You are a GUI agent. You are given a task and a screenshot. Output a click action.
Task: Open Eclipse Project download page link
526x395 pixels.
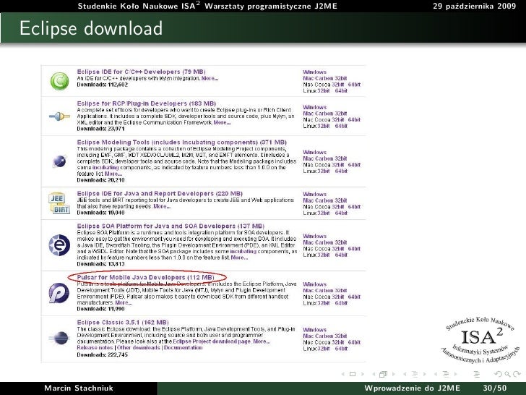point(212,341)
